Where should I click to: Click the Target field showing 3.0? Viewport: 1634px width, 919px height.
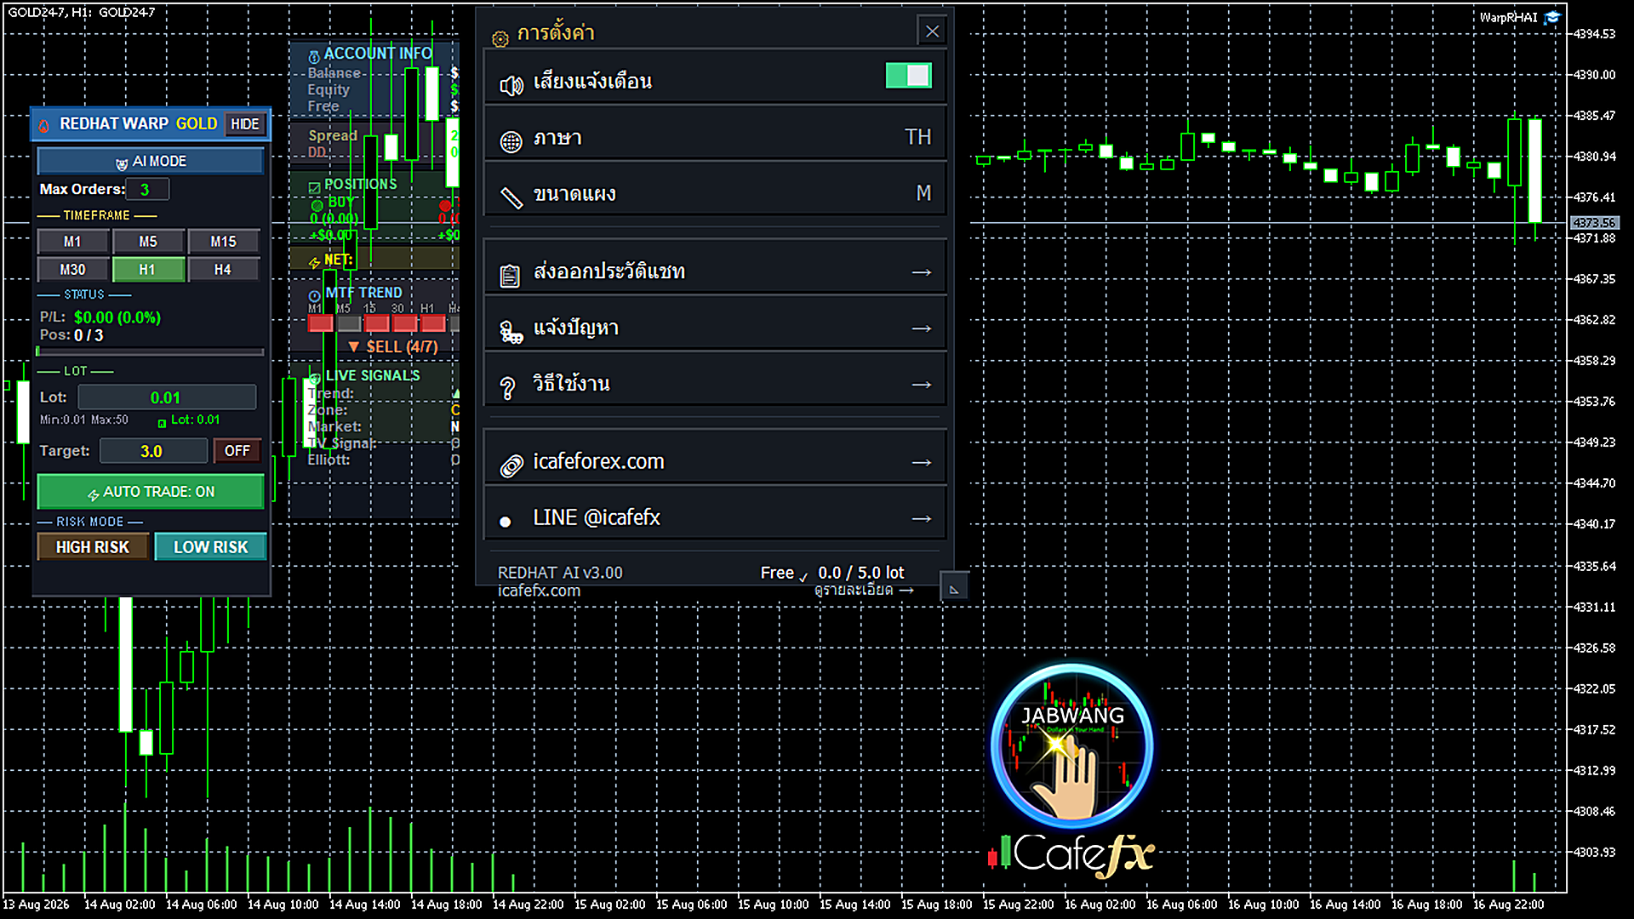[x=153, y=451]
